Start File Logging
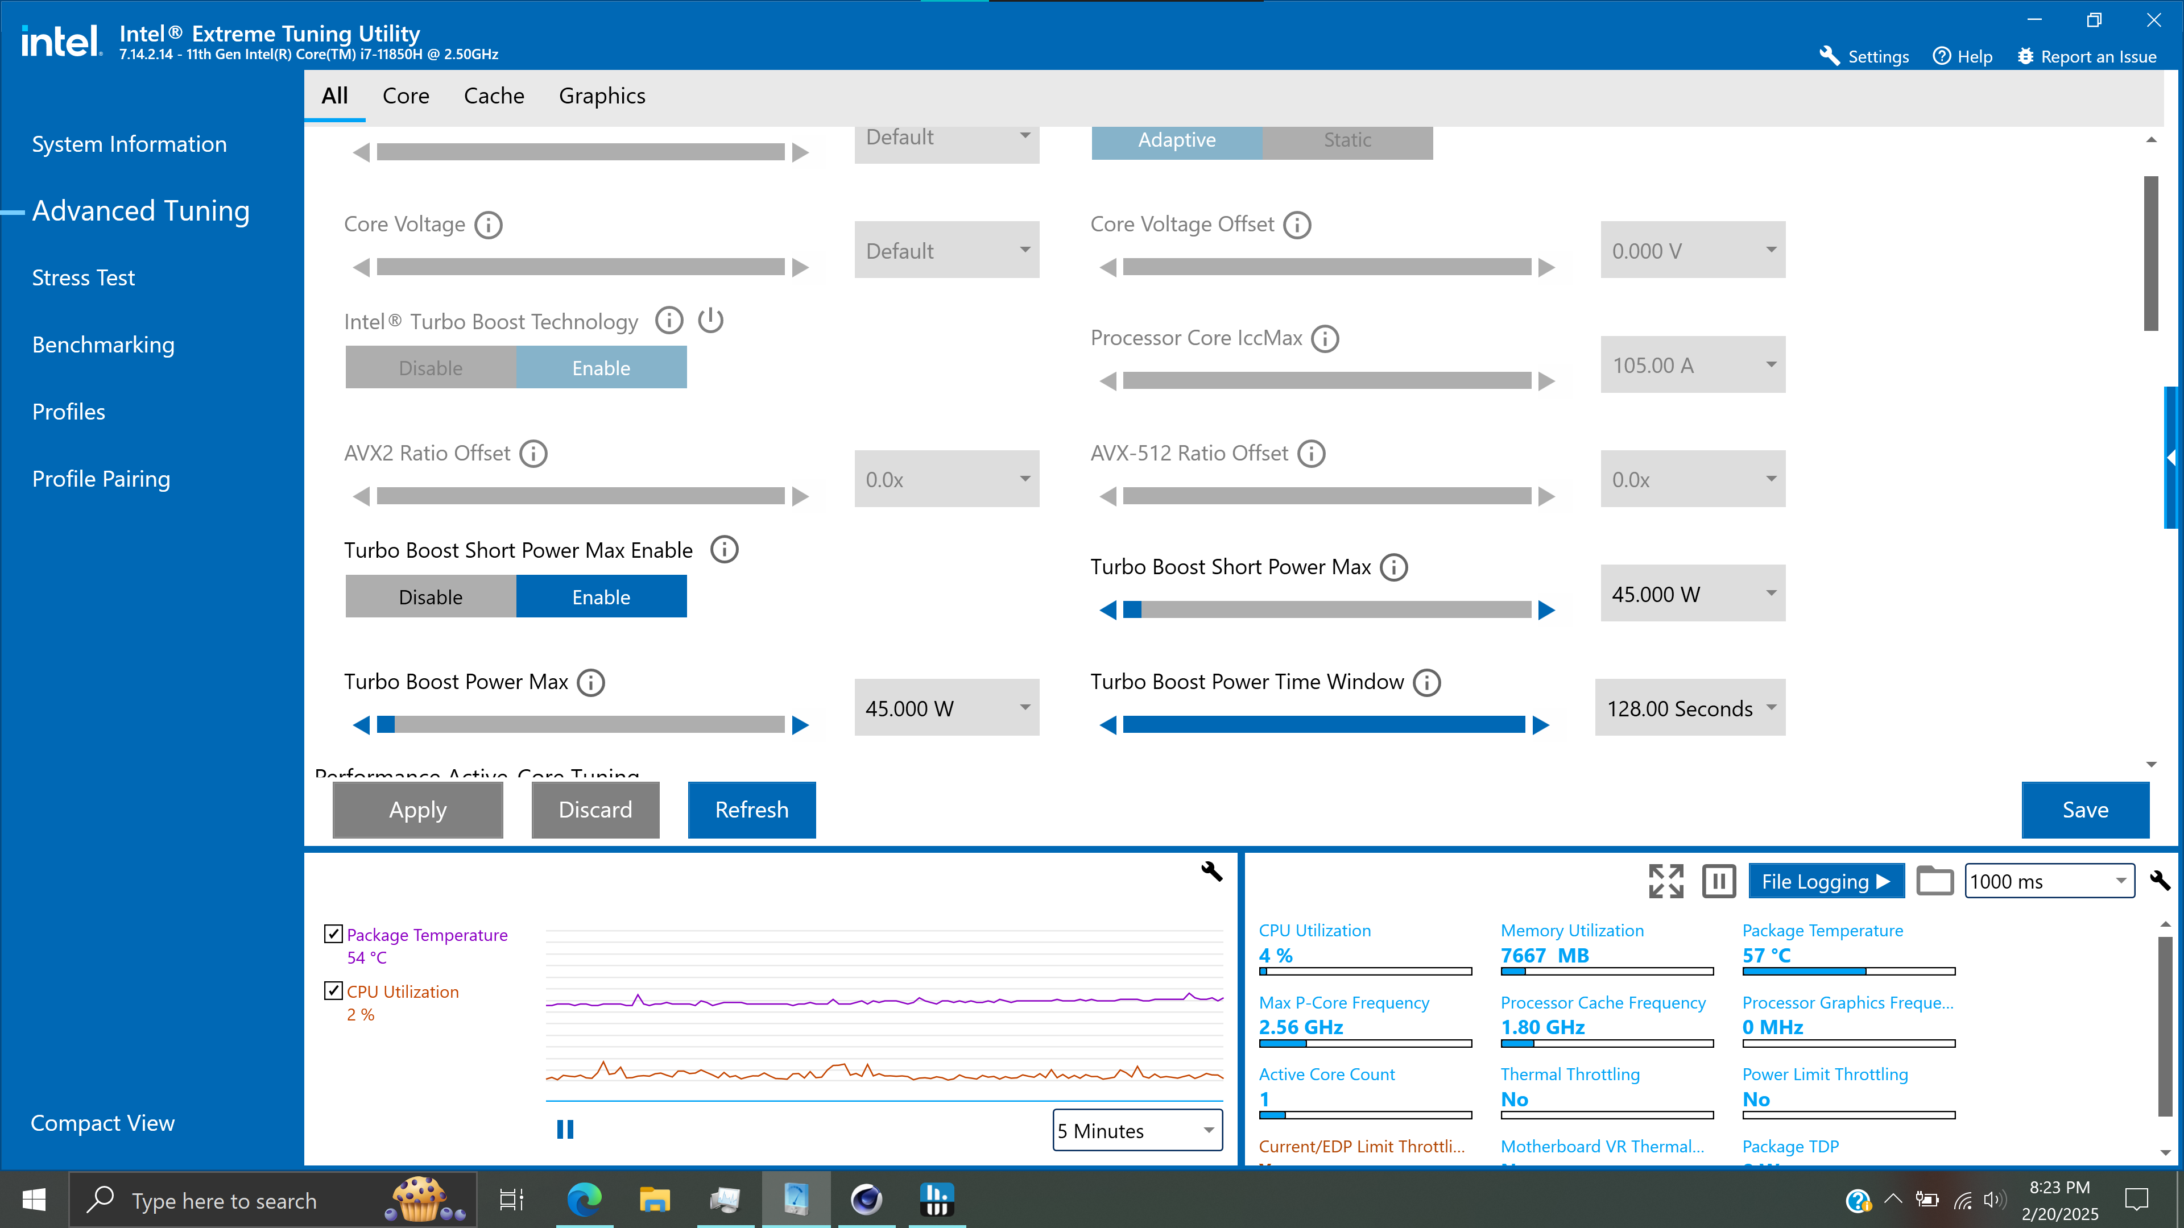2184x1228 pixels. [1825, 881]
